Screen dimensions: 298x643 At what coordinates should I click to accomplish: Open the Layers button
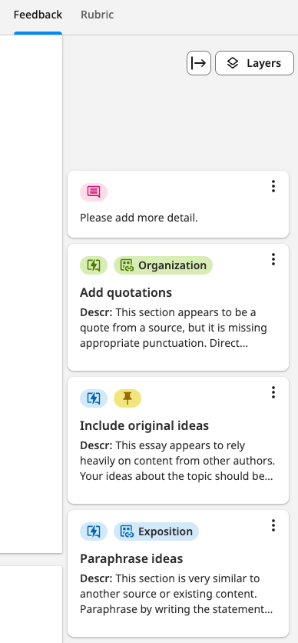254,63
